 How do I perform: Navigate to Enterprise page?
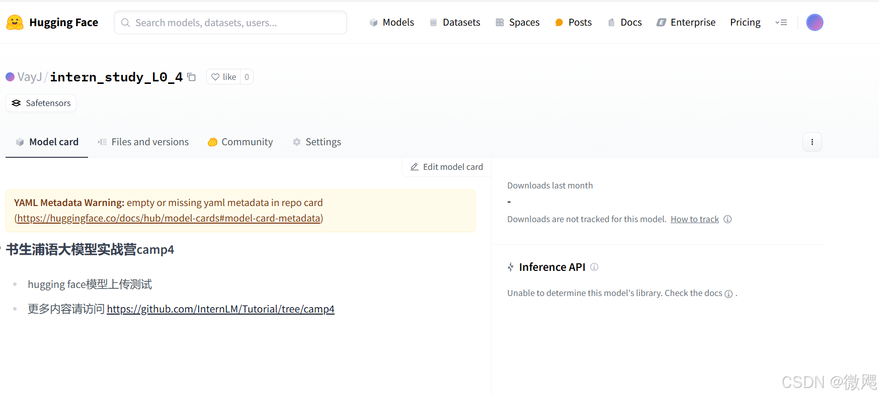coord(686,23)
